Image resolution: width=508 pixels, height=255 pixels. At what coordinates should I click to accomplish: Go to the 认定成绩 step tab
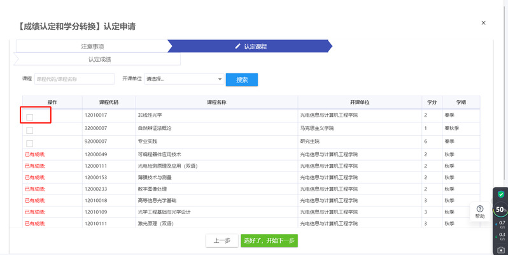(x=99, y=59)
